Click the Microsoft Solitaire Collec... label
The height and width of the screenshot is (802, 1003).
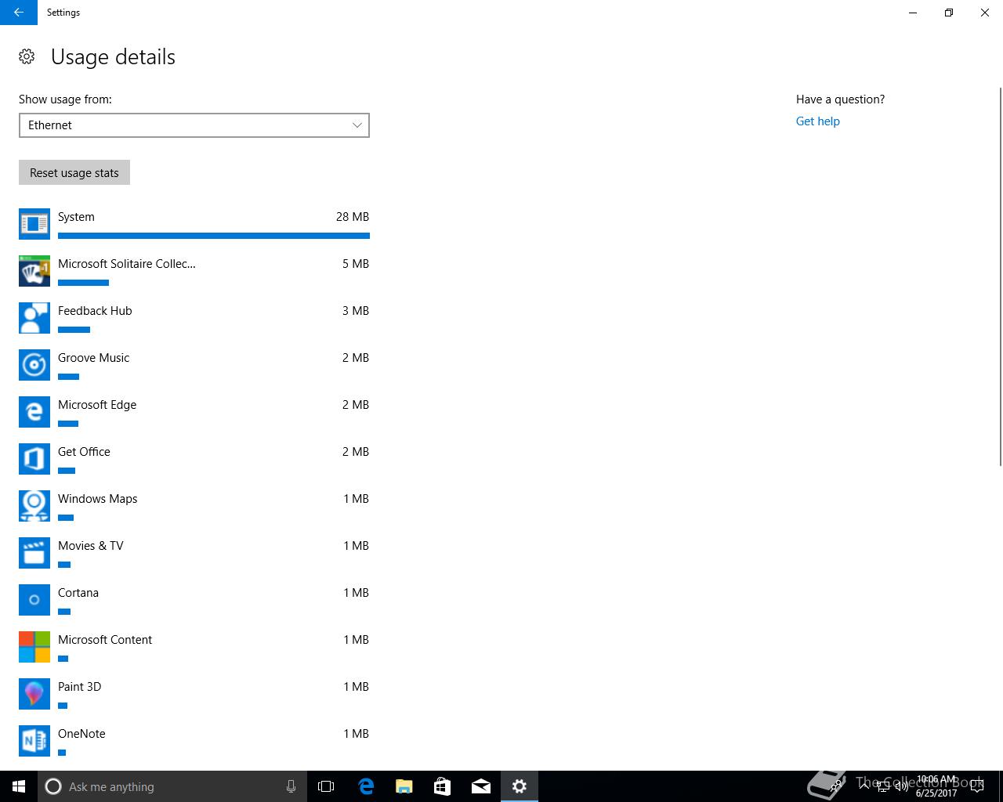point(127,264)
